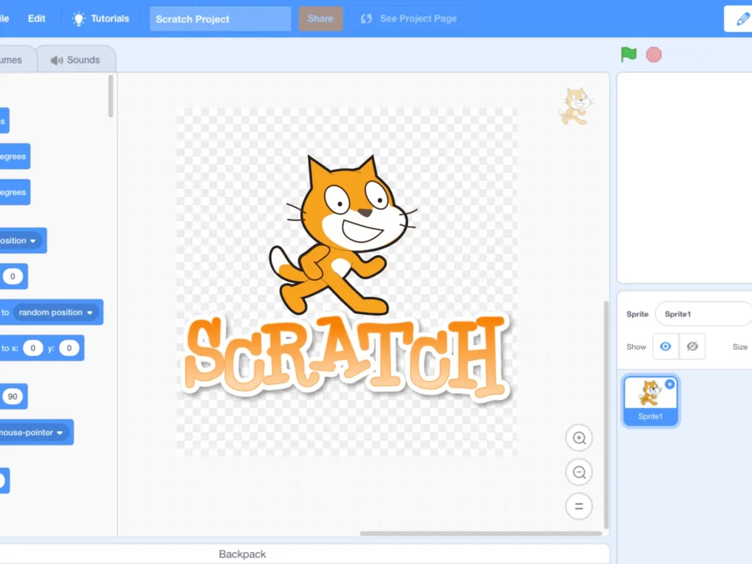Viewport: 752px width, 564px height.
Task: Reset workspace zoom with equals button
Action: [579, 506]
